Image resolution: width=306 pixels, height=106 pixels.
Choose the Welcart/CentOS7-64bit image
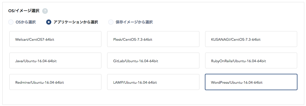pos(56,39)
